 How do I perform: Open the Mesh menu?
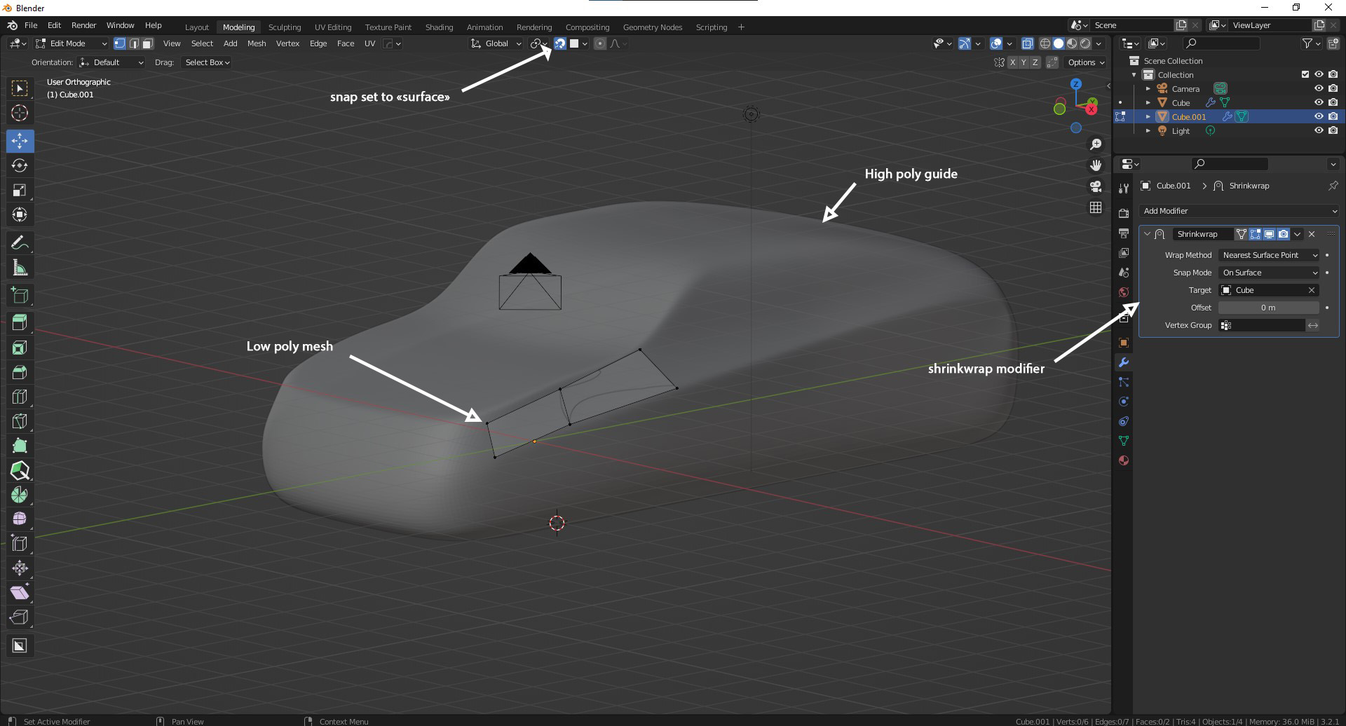(x=257, y=43)
